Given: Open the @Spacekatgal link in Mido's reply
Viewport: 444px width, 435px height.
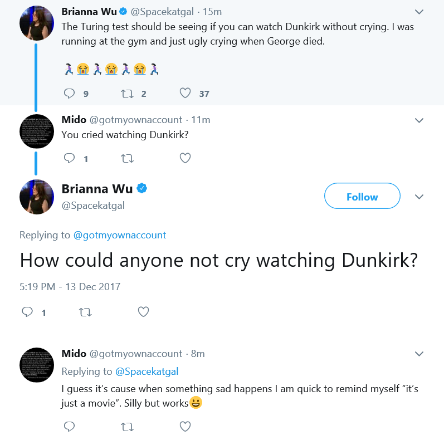Looking at the screenshot, I should 147,372.
